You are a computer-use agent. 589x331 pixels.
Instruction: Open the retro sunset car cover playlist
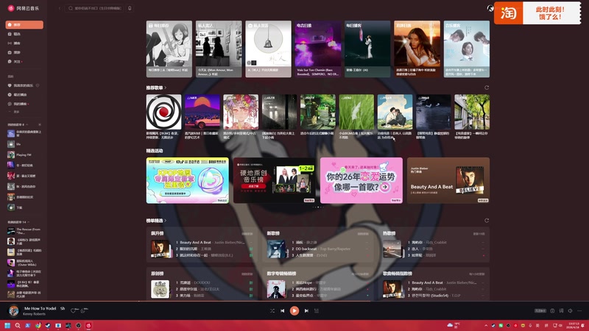[x=202, y=112]
